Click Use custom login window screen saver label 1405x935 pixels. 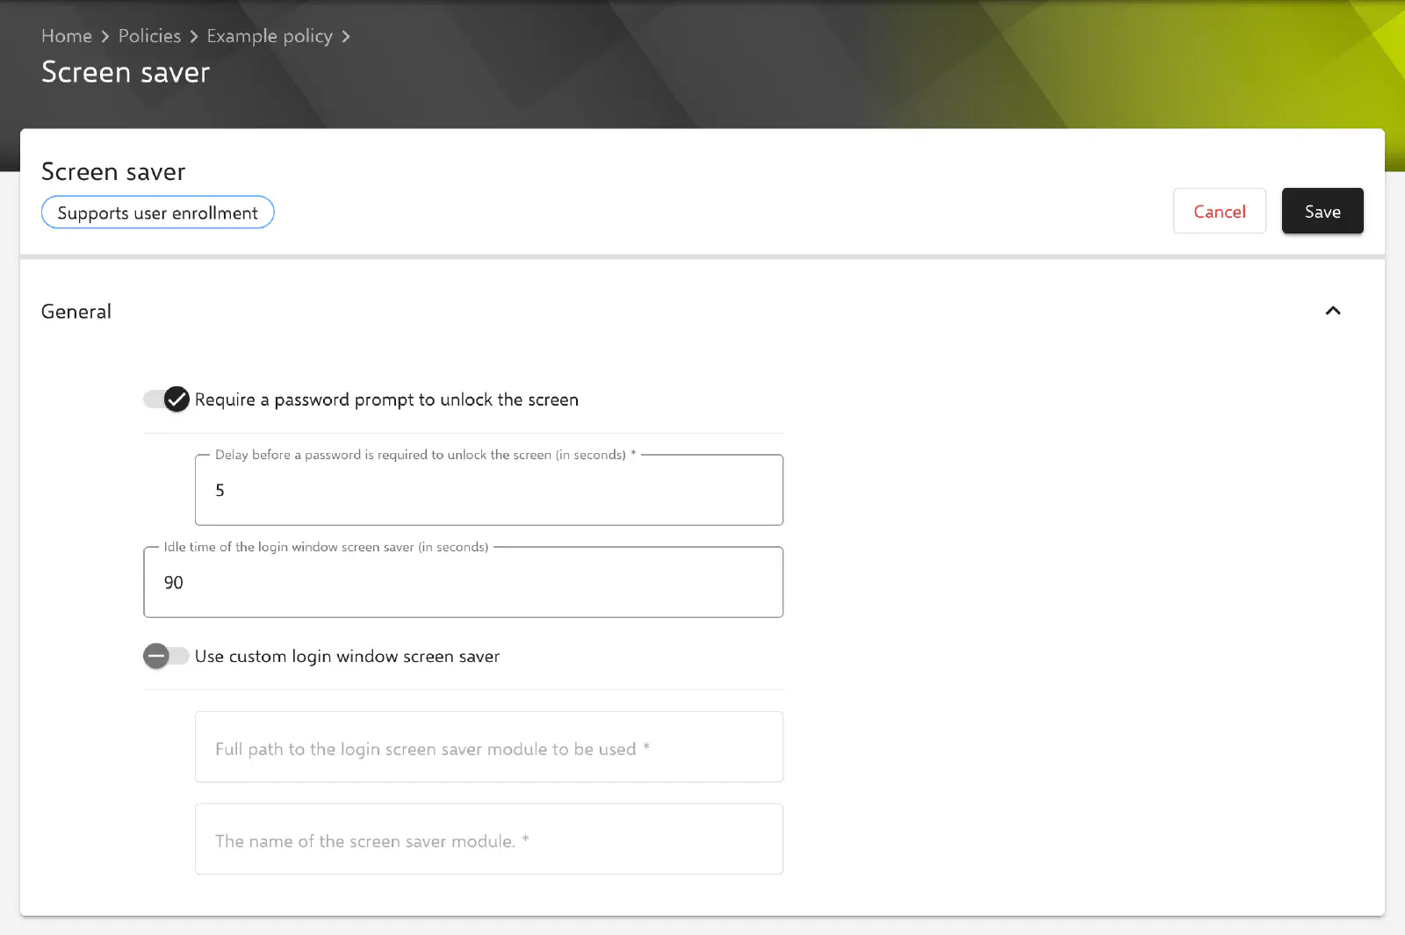347,656
